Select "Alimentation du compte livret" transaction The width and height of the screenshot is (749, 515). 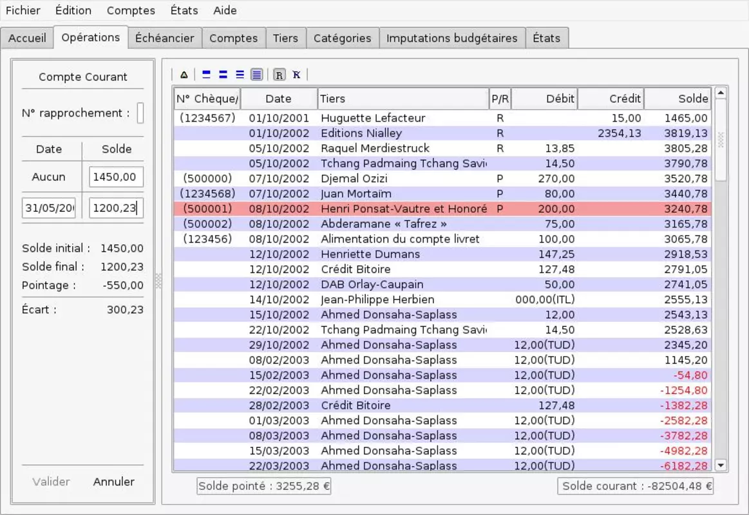pos(442,239)
